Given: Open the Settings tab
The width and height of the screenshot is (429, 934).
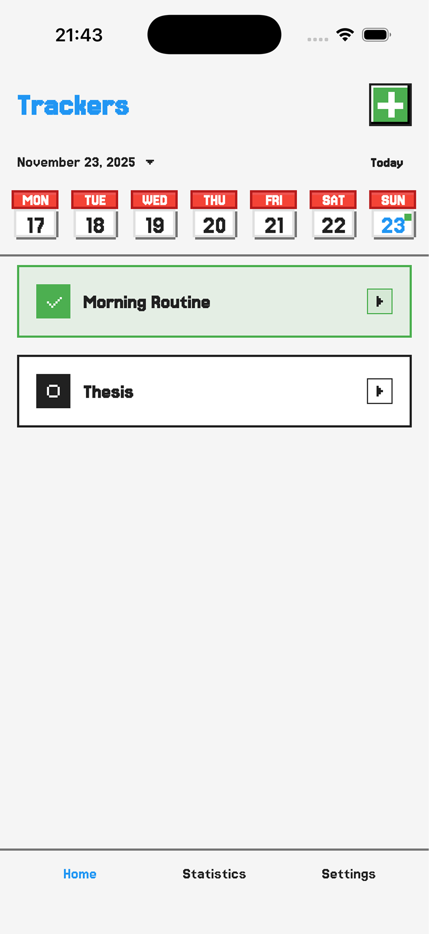Looking at the screenshot, I should coord(348,874).
